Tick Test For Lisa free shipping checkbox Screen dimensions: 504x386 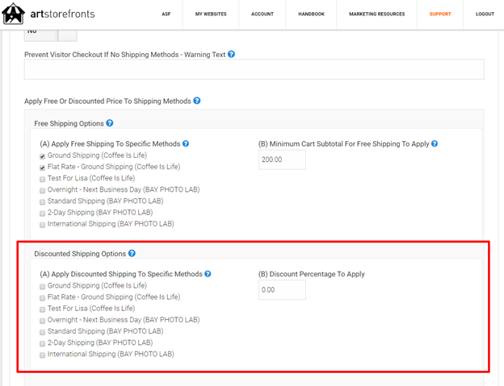43,179
